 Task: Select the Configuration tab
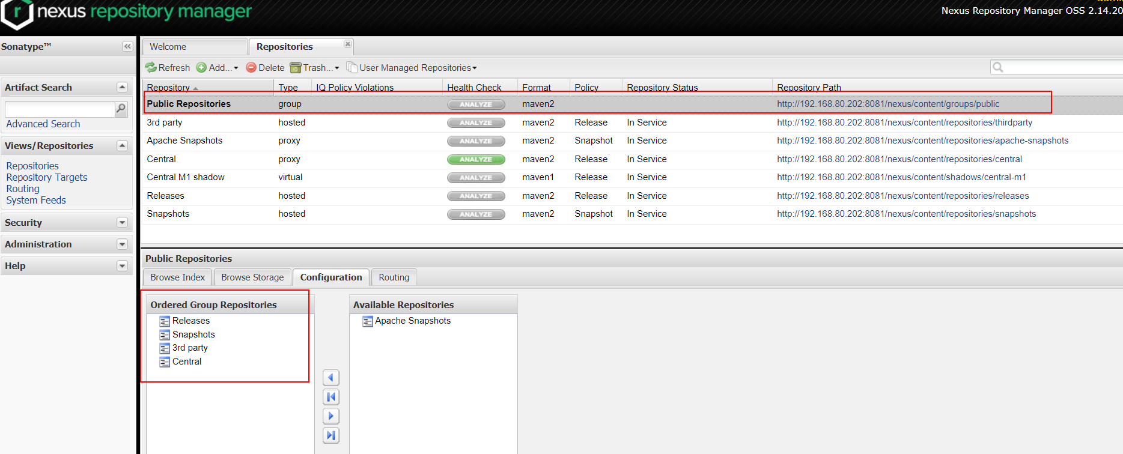331,277
